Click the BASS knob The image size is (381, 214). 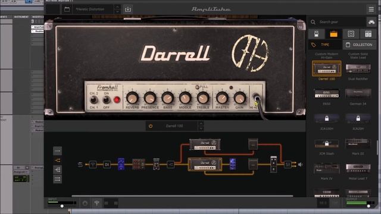point(167,98)
